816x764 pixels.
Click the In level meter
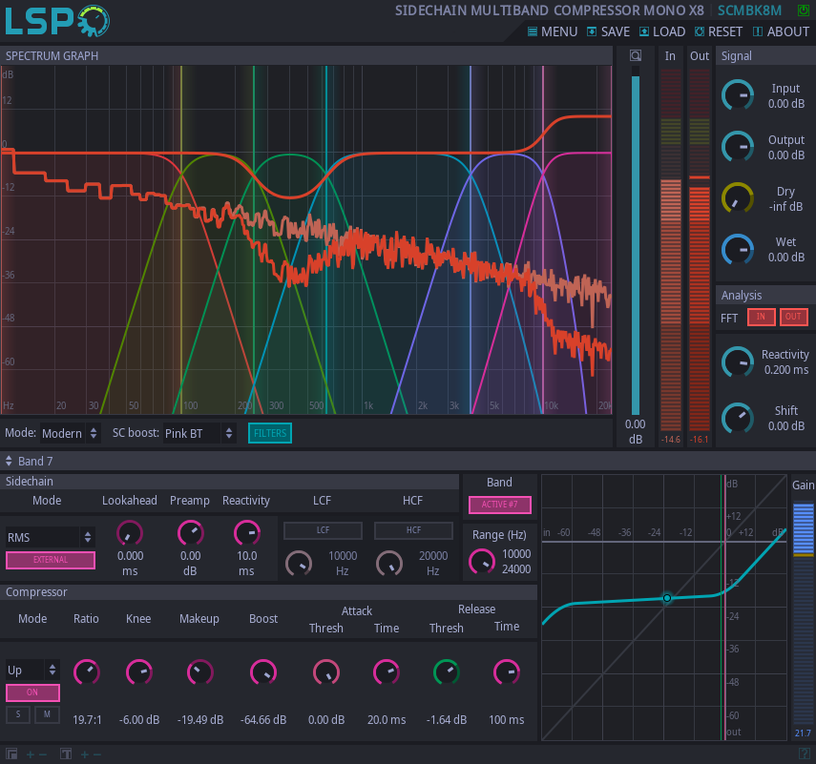pyautogui.click(x=670, y=250)
